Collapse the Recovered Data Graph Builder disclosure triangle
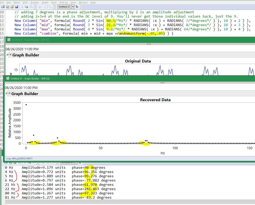The width and height of the screenshot is (255, 205). pyautogui.click(x=7, y=94)
